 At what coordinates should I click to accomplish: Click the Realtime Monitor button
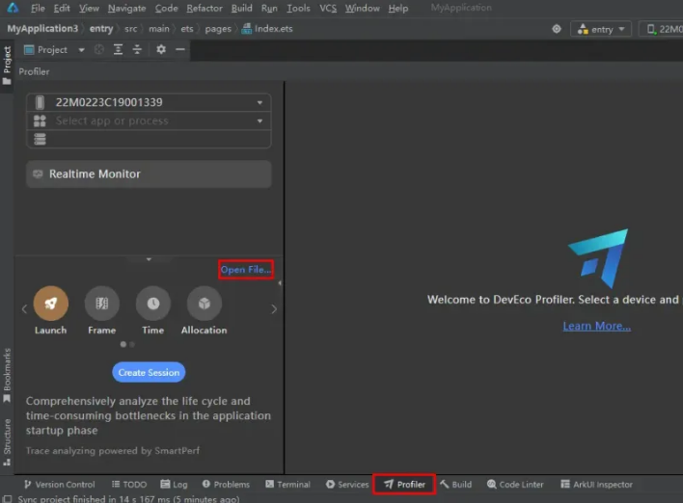[x=149, y=174]
